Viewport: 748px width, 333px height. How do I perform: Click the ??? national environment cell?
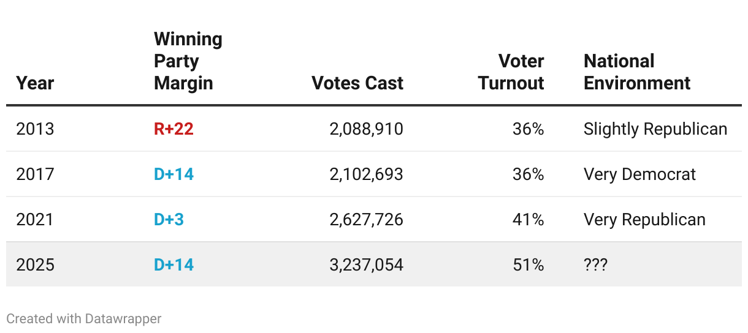tap(595, 265)
